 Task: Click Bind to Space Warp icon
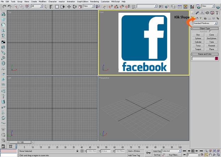(x=27, y=7)
